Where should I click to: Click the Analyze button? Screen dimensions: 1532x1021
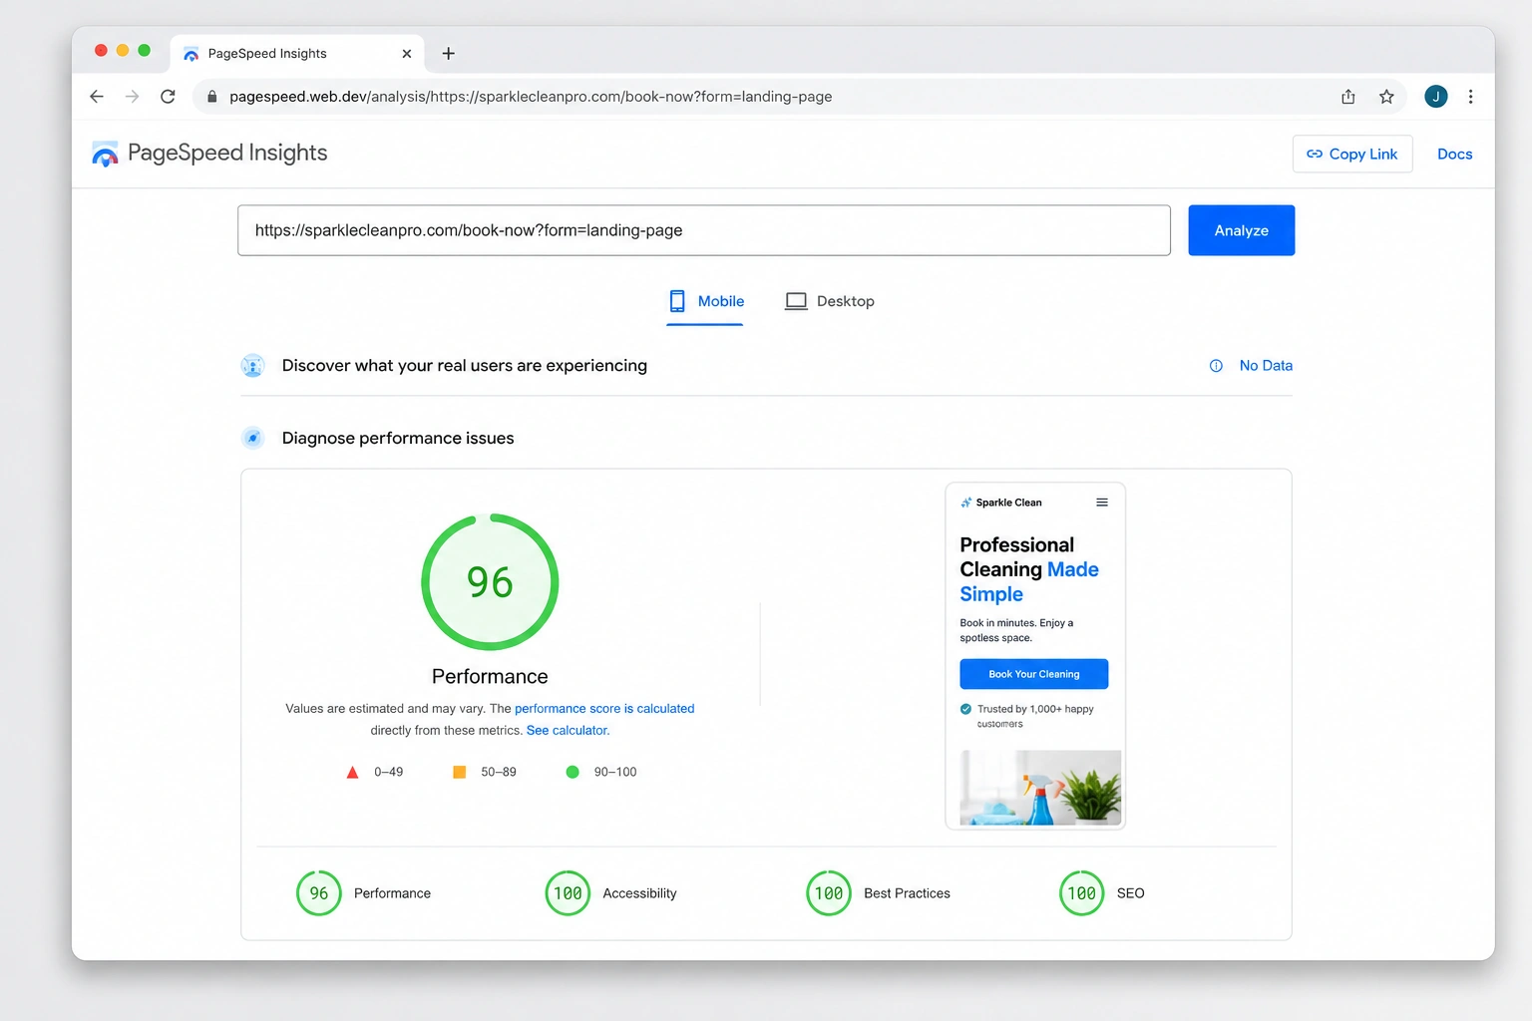[1242, 230]
